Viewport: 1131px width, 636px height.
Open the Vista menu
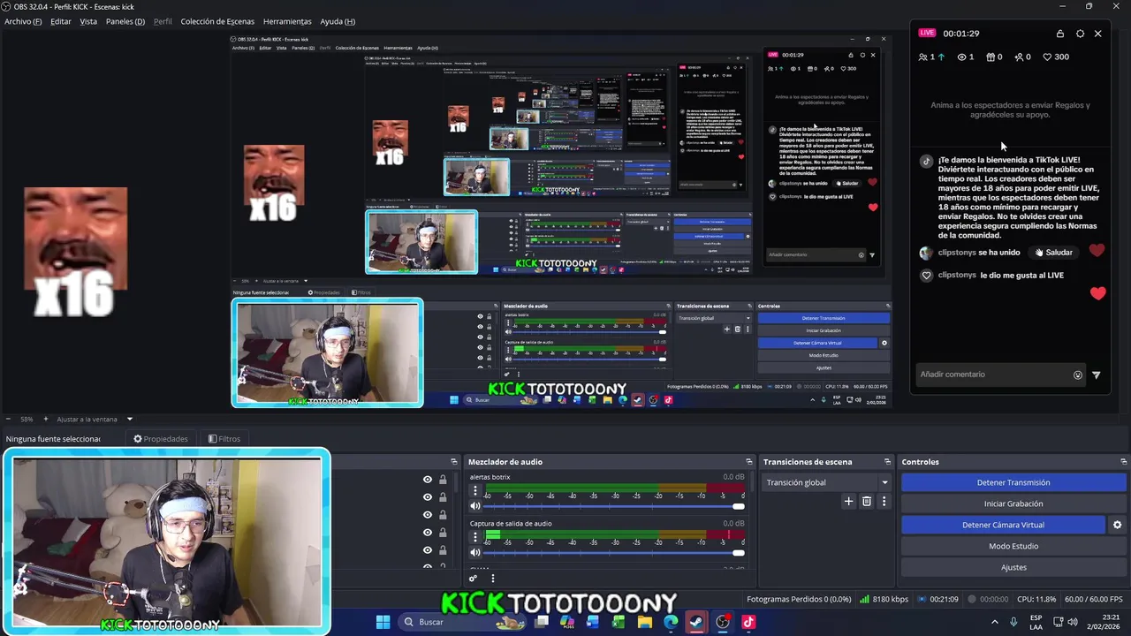(x=88, y=21)
